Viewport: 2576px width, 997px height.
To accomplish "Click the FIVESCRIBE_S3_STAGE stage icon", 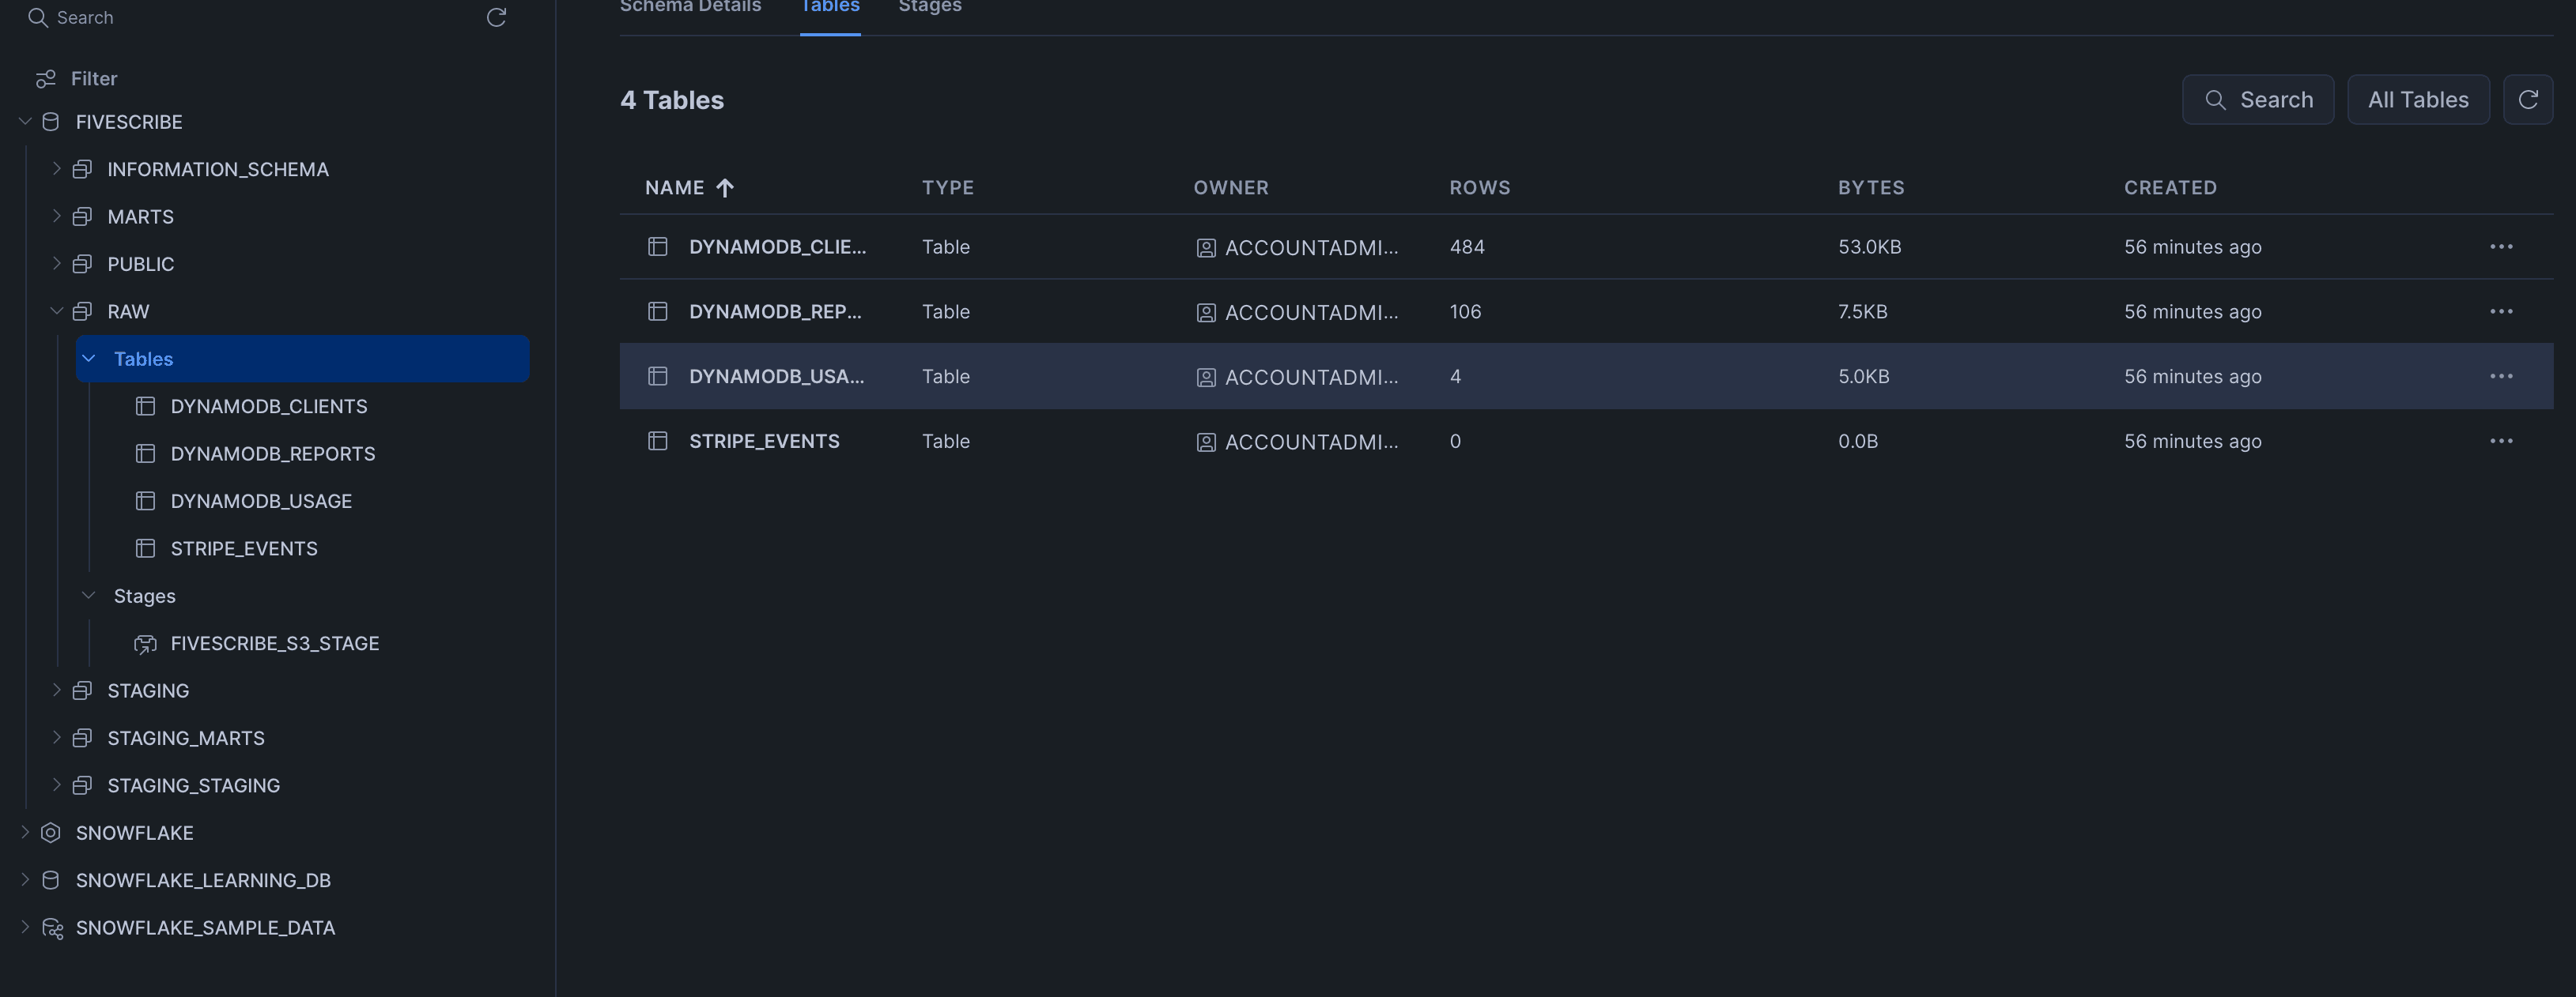I will click(146, 645).
